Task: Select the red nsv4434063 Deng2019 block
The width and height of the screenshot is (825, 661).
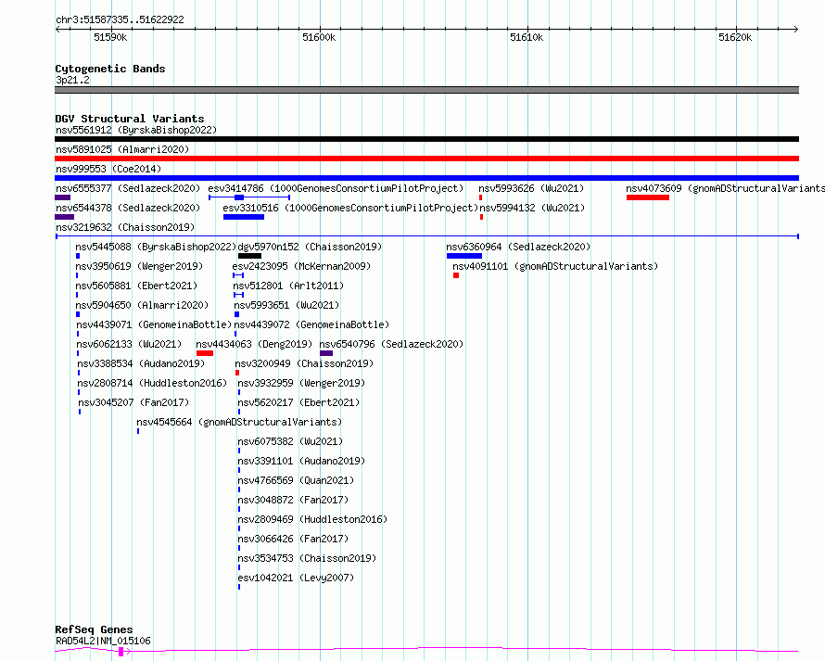Action: (205, 353)
